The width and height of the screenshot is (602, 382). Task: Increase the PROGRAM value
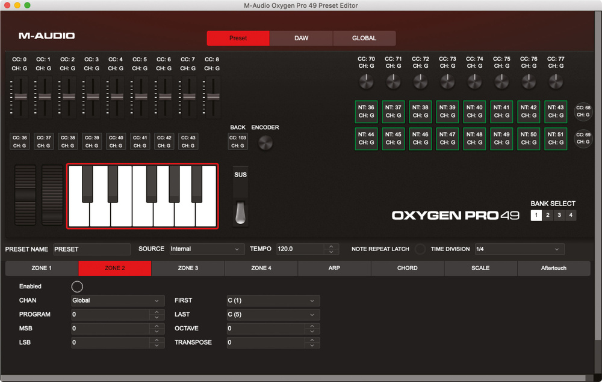(x=157, y=312)
